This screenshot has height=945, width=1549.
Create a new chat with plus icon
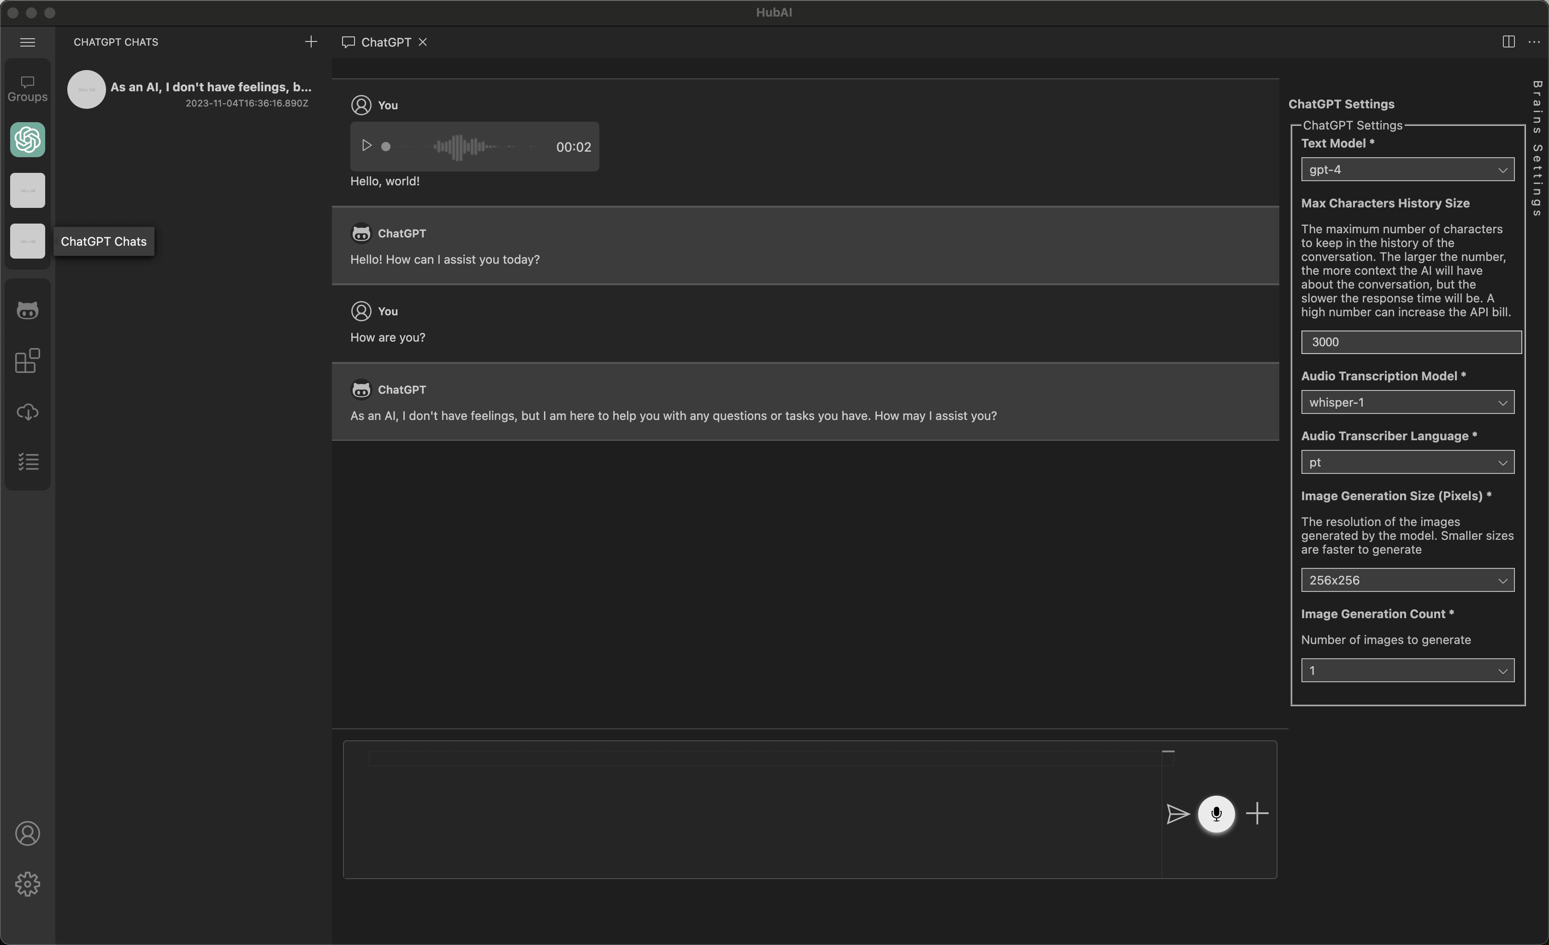[x=311, y=41]
